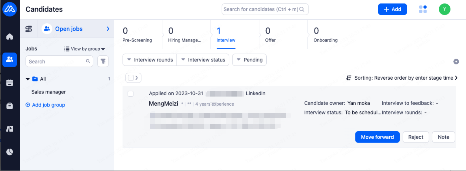This screenshot has height=171, width=466.
Task: Switch to the Pre-Screening stage tab
Action: 137,35
